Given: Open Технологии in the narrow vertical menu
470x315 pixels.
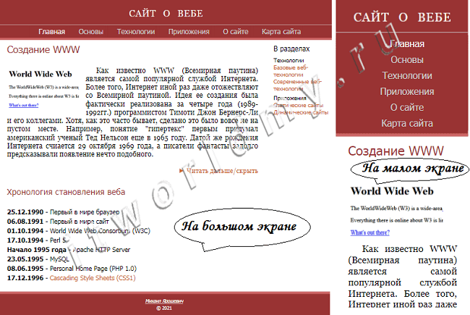Looking at the screenshot, I should 407,75.
